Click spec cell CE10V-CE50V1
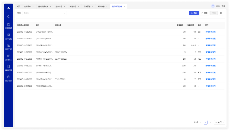 (x=60, y=79)
